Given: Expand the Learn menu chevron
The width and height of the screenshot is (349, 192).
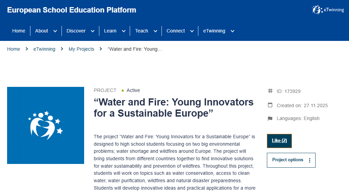Looking at the screenshot, I should point(124,31).
